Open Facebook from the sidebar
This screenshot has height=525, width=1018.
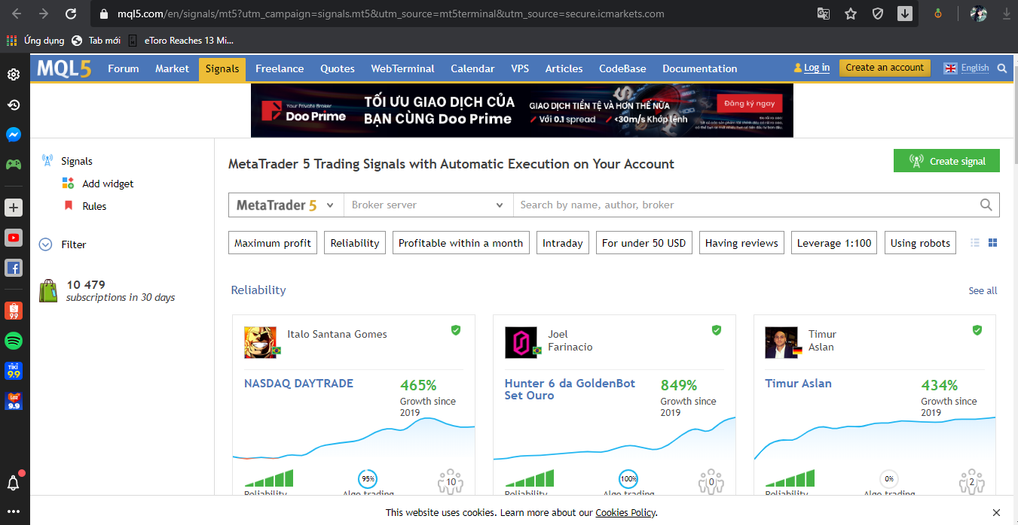pyautogui.click(x=14, y=268)
